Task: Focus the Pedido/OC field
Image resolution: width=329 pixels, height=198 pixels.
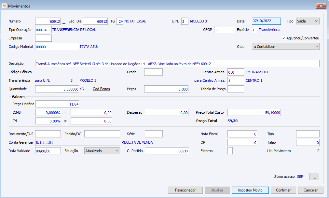Action: 102,134
